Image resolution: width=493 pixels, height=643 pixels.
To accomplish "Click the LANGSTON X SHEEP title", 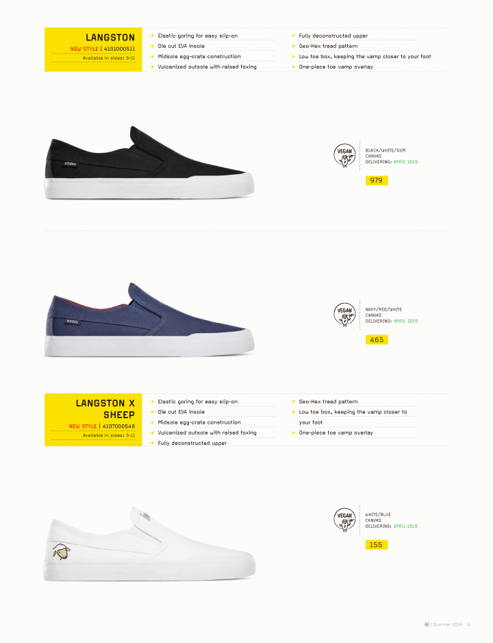I will click(105, 409).
